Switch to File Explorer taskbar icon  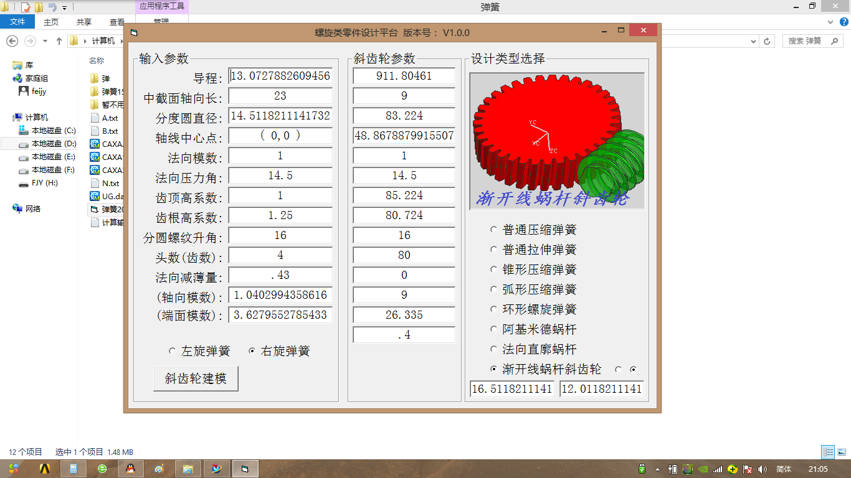pos(188,469)
